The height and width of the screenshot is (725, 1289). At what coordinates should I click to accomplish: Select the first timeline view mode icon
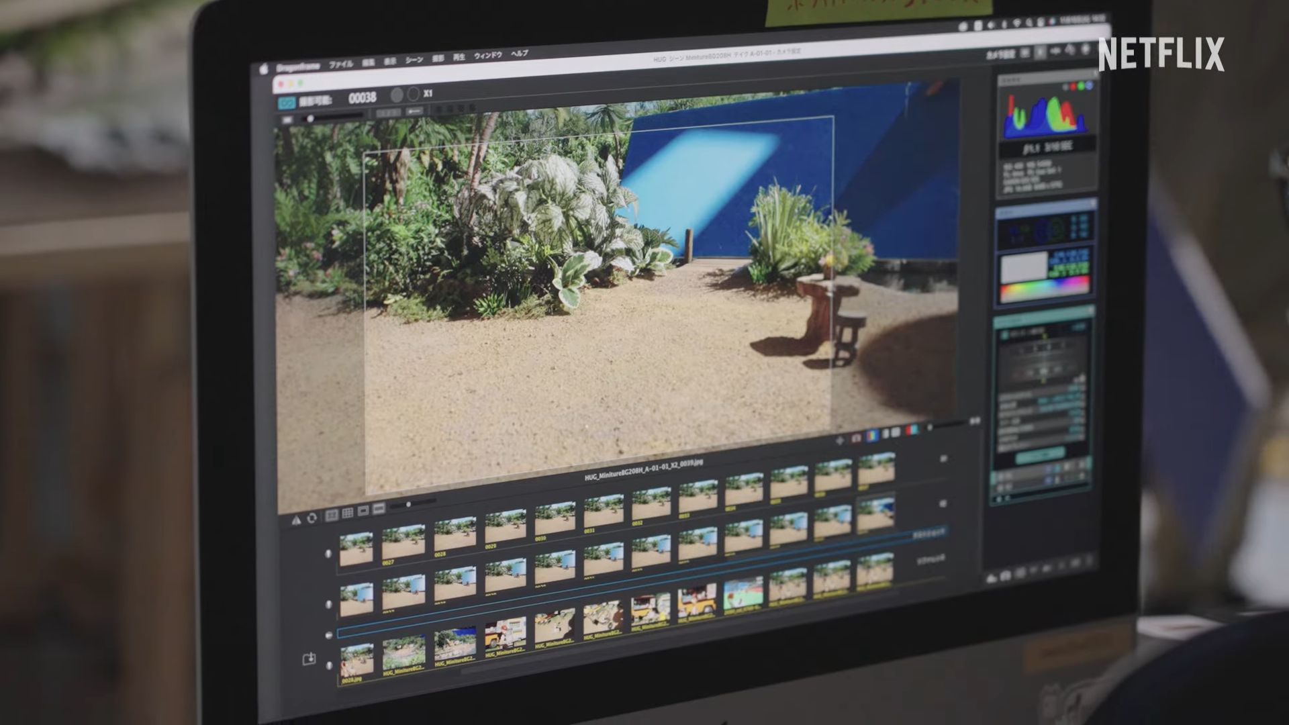click(x=332, y=516)
